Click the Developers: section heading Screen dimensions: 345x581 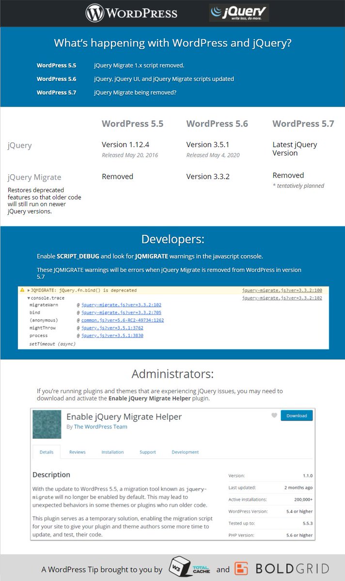tap(172, 239)
